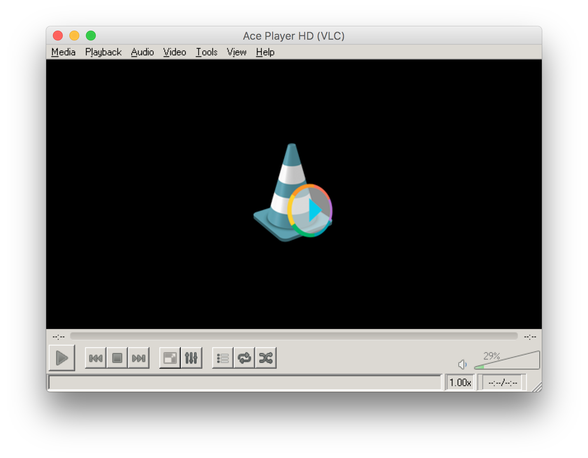Toggle shuffle random playback
The image size is (588, 458).
[266, 358]
